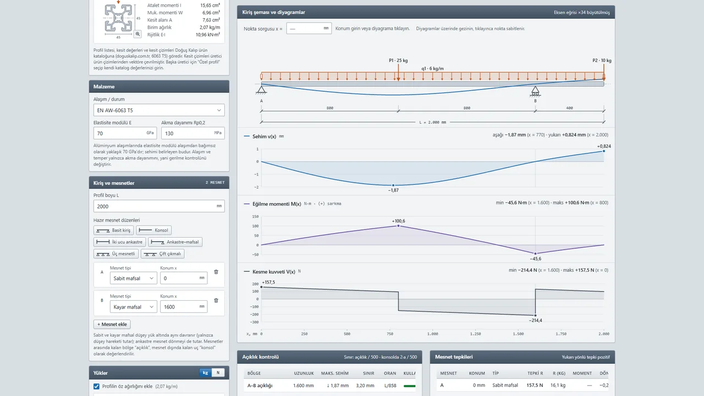This screenshot has width=704, height=396.
Task: Click the −1,87 deflection minimum point
Action: click(x=393, y=185)
